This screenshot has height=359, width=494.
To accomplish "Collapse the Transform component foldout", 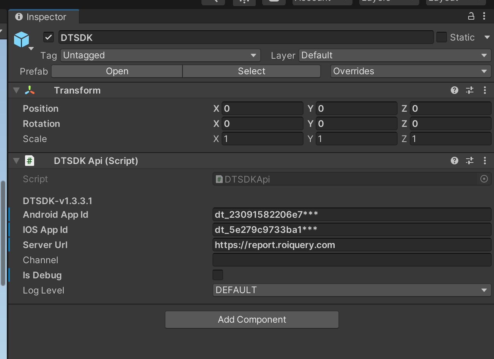I will tap(16, 90).
